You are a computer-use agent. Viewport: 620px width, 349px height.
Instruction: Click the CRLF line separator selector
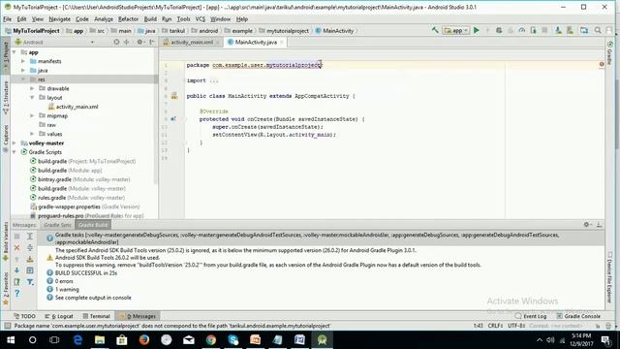495,326
